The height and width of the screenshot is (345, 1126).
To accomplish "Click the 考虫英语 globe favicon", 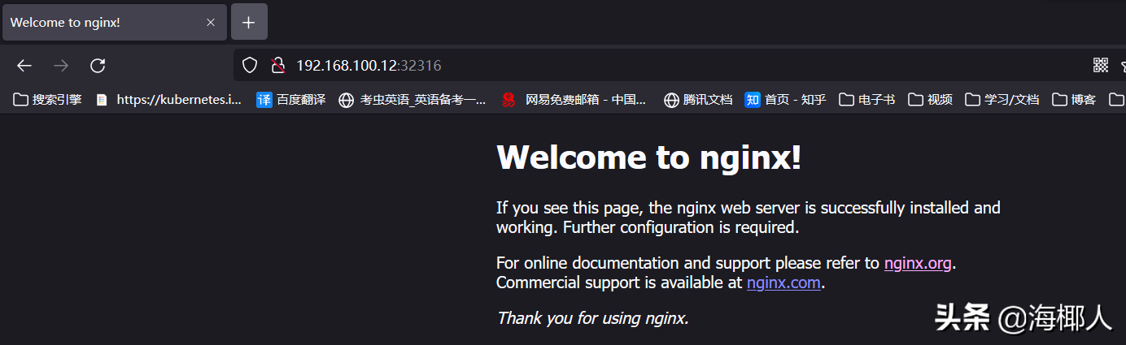I will (x=347, y=100).
